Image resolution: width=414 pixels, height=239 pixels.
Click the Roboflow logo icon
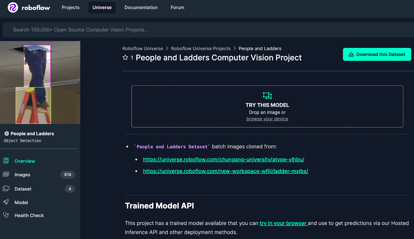[13, 8]
